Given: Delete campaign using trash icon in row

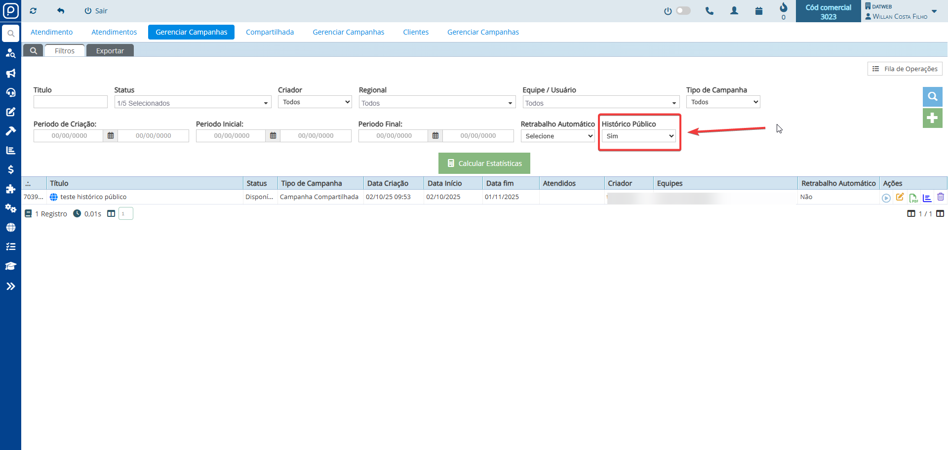Looking at the screenshot, I should click(x=941, y=197).
